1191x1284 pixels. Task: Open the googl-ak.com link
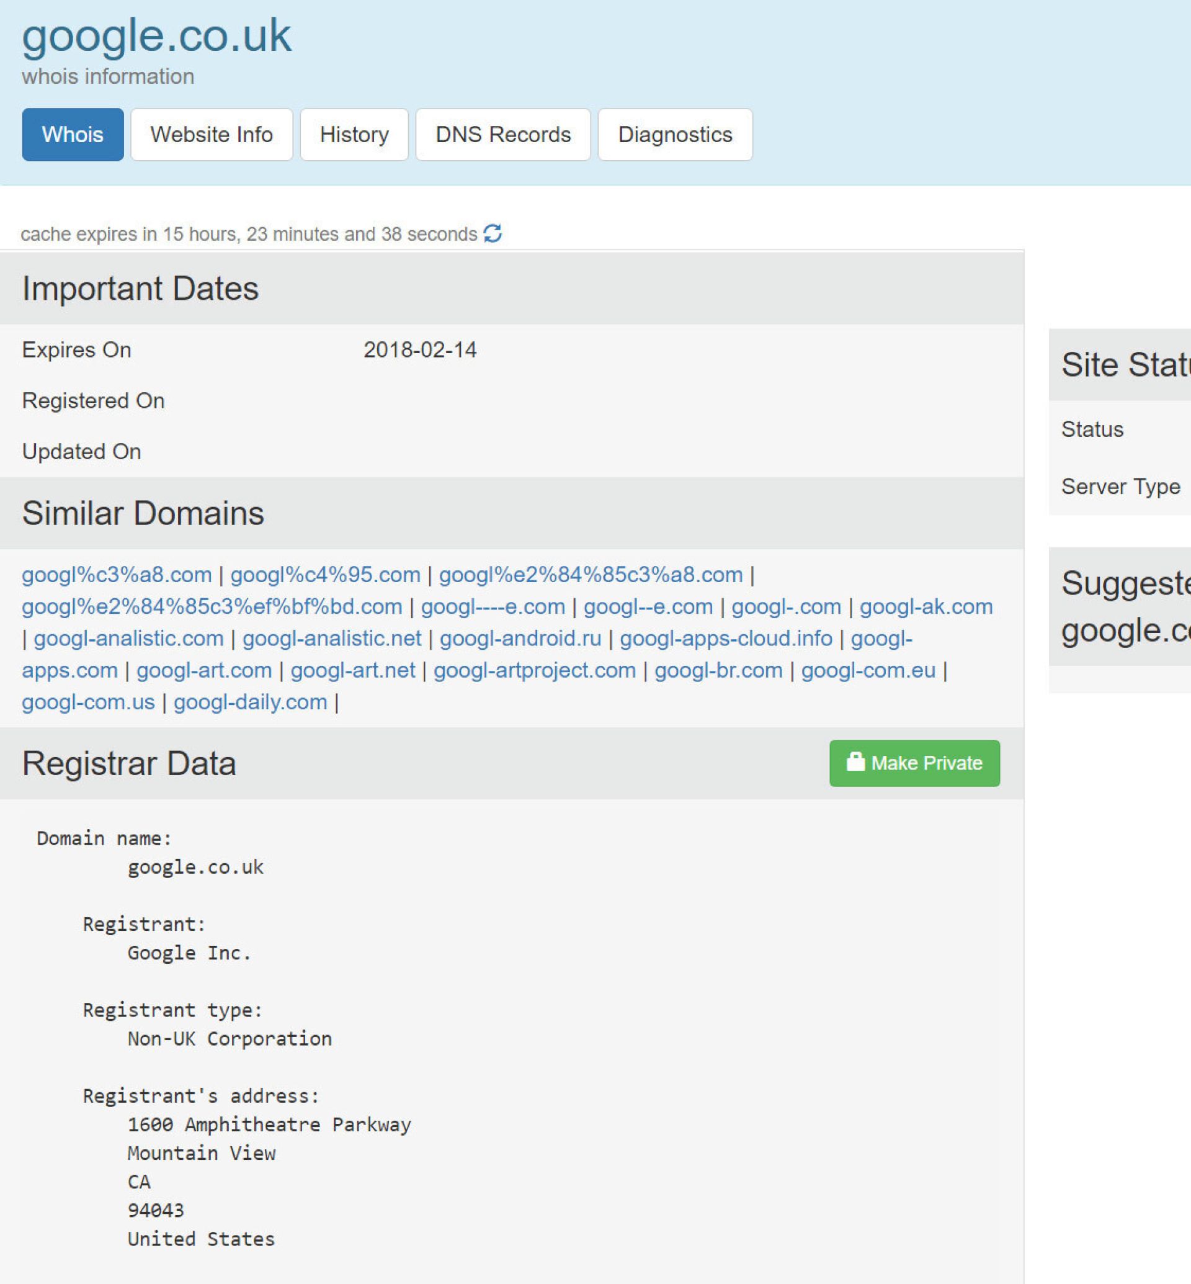[926, 606]
